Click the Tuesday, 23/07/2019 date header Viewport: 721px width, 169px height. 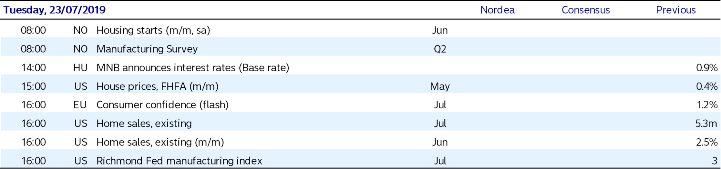coord(54,10)
